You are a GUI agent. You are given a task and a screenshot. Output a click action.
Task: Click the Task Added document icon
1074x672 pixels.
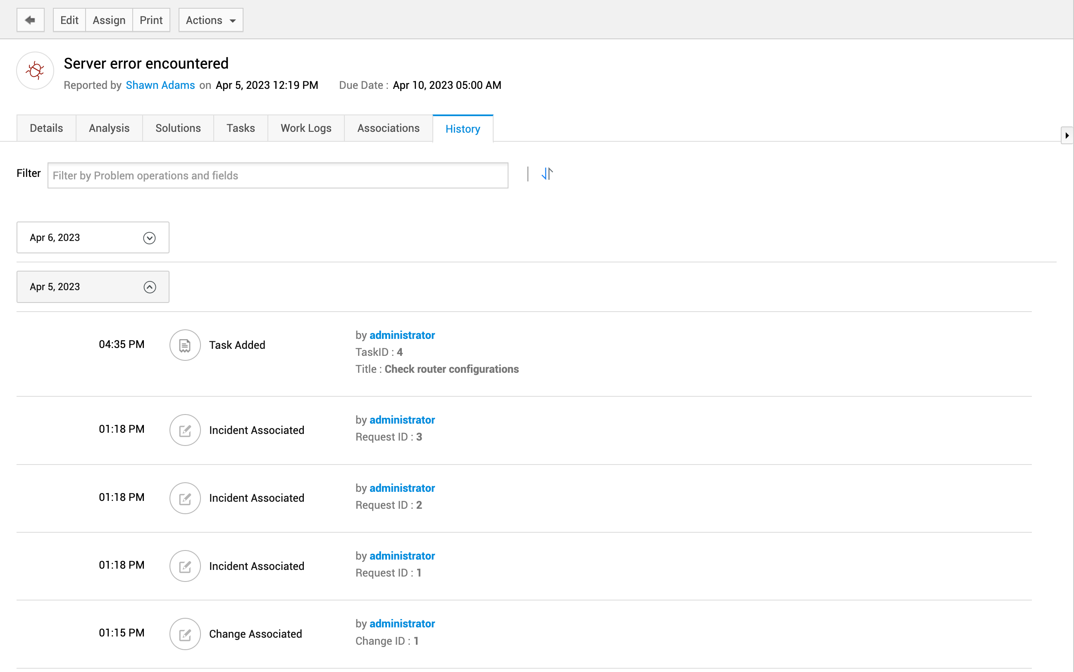(185, 345)
